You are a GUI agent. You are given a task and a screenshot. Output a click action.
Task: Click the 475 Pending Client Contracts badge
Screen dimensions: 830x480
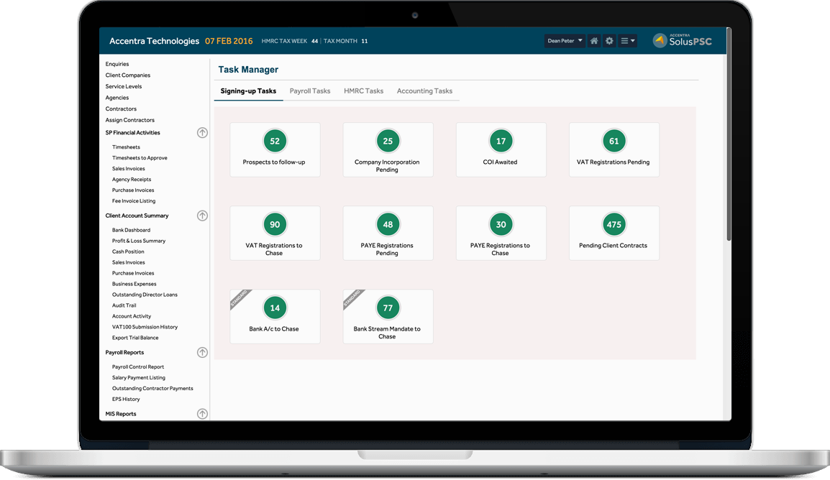tap(614, 224)
